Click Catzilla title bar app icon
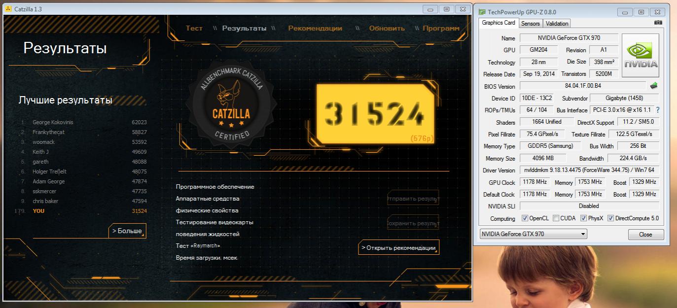677x308 pixels. [8, 9]
